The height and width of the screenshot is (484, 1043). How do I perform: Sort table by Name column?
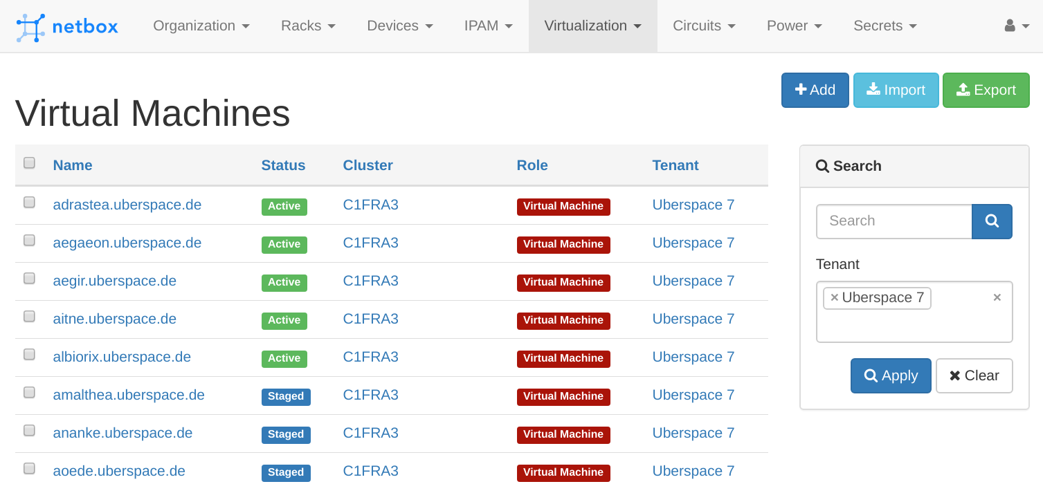[x=73, y=165]
